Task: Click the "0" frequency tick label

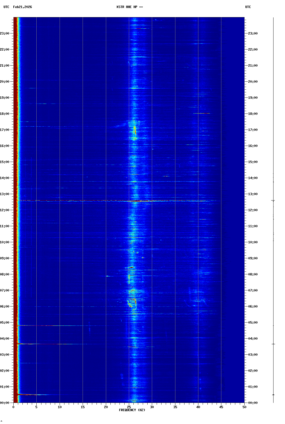Action: pos(13,407)
